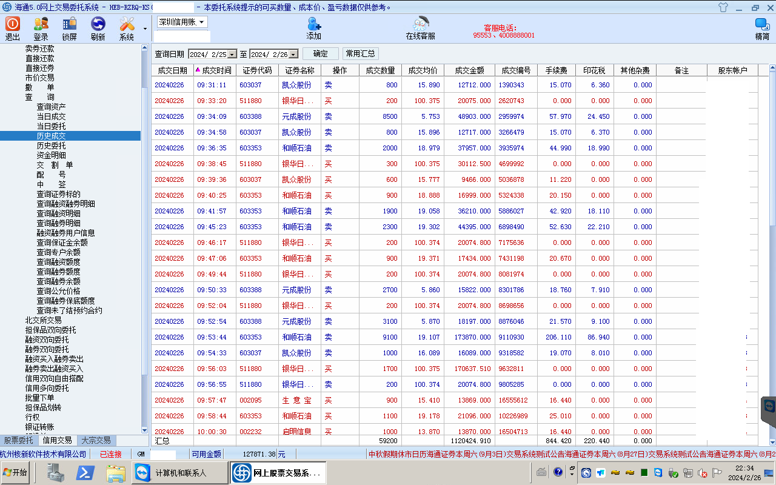Click the 刷新 refresh icon
This screenshot has height=485, width=776.
click(98, 24)
